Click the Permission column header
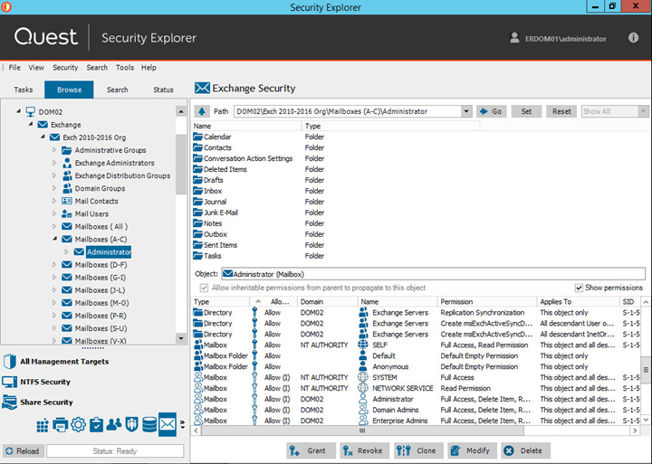Viewport: 652px width, 464px height. click(x=455, y=301)
